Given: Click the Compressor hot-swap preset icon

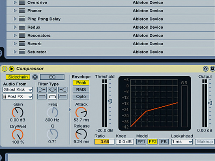Looking at the screenshot, I should click(205, 69).
